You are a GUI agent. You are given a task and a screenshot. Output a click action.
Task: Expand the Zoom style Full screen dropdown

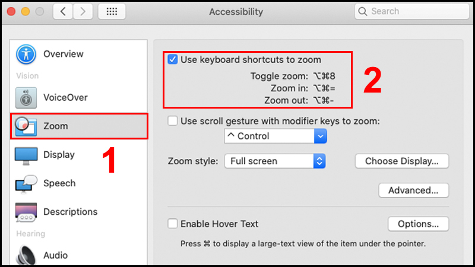(275, 161)
